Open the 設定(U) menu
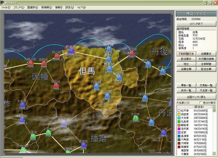218x158 pixels. pos(69,8)
